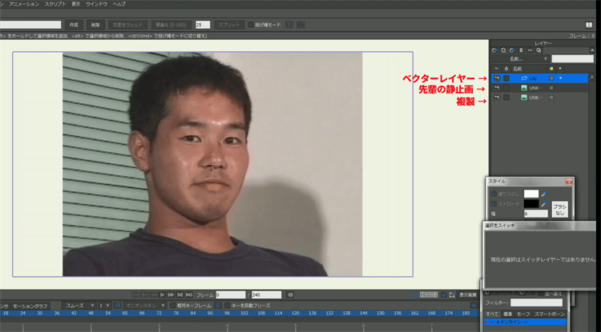The width and height of the screenshot is (601, 332).
Task: Open the オニオンスキン dropdown
Action: coord(145,306)
